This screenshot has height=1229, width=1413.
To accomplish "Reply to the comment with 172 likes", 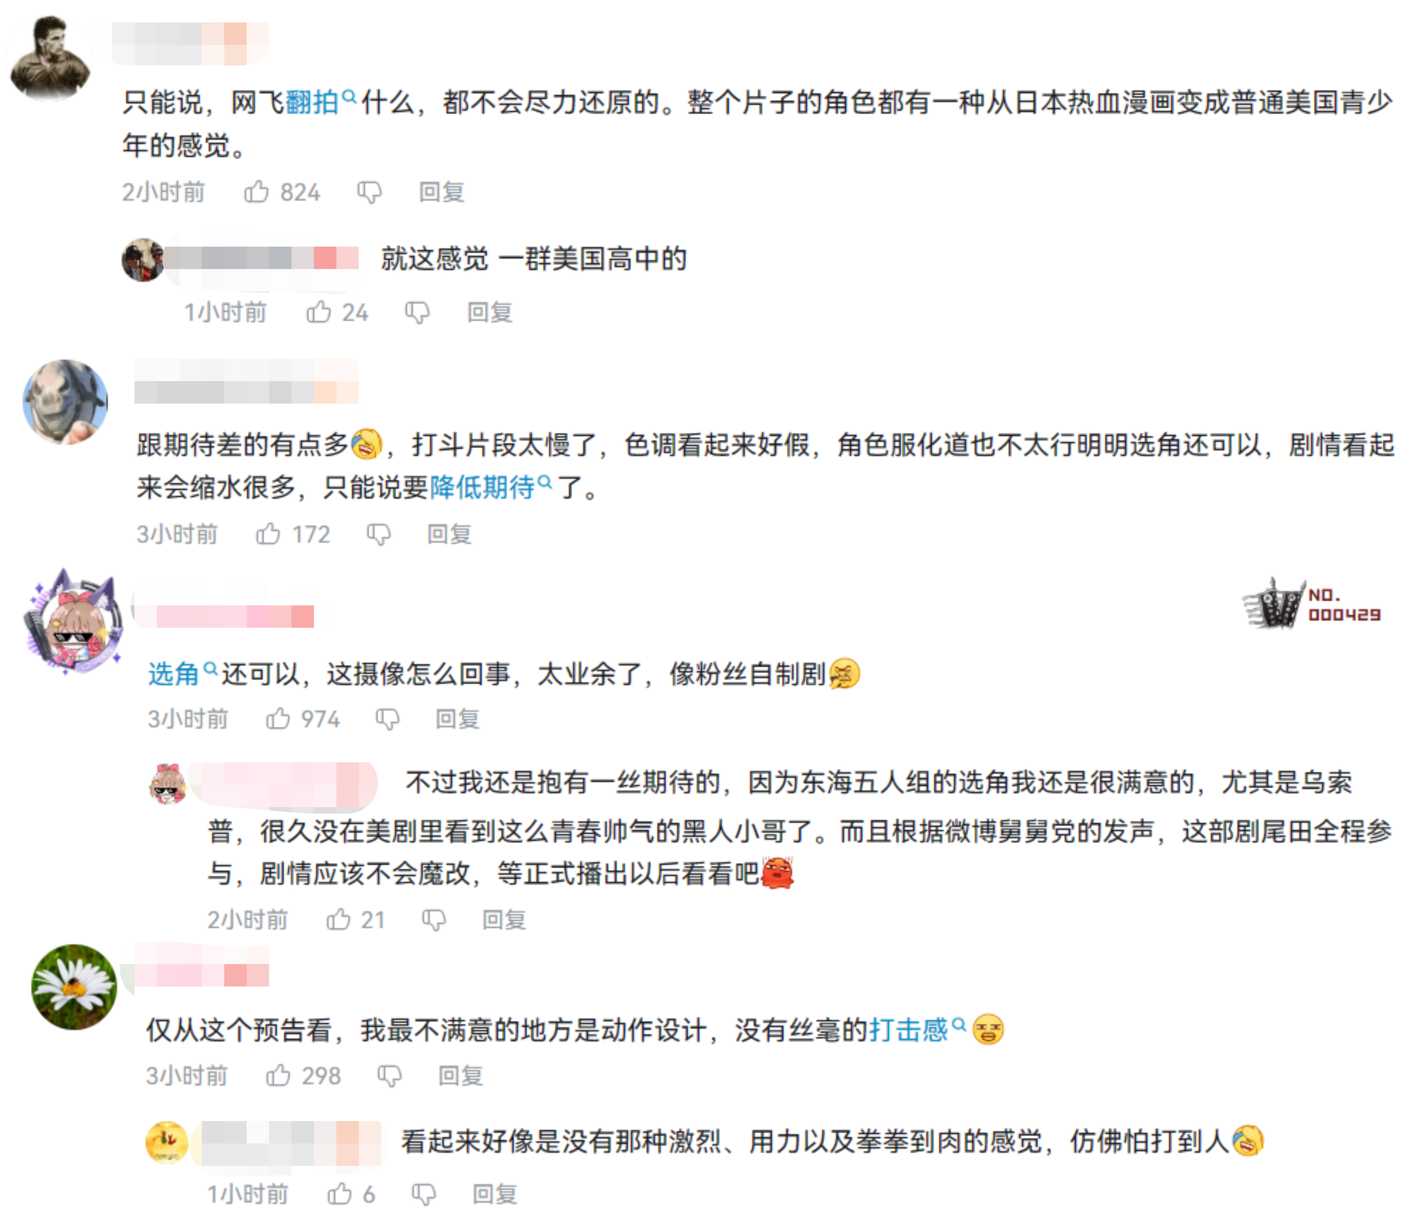I will (x=449, y=534).
